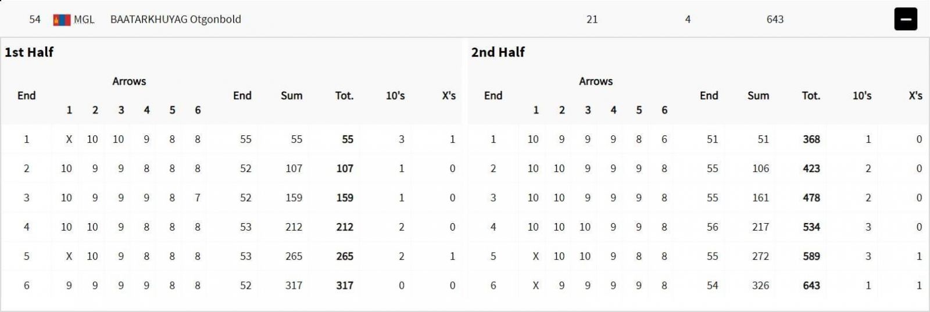Viewport: 930px width, 312px height.
Task: Click the Tot. column header in 2nd Half
Action: pyautogui.click(x=811, y=96)
